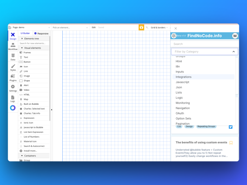Choose Javascript category
Image resolution: width=247 pixels, height=185 pixels.
[203, 82]
